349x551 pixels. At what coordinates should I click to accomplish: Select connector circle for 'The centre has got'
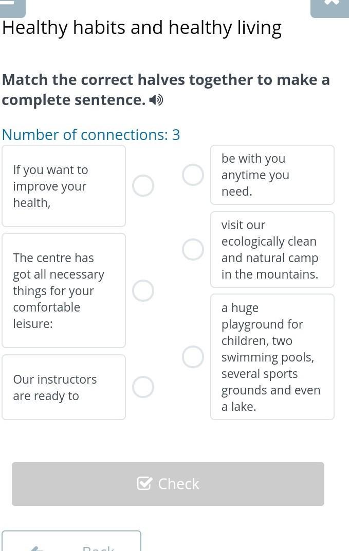(x=143, y=290)
